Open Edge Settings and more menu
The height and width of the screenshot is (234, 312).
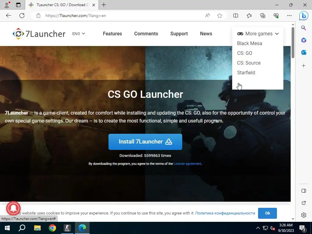coord(289,16)
